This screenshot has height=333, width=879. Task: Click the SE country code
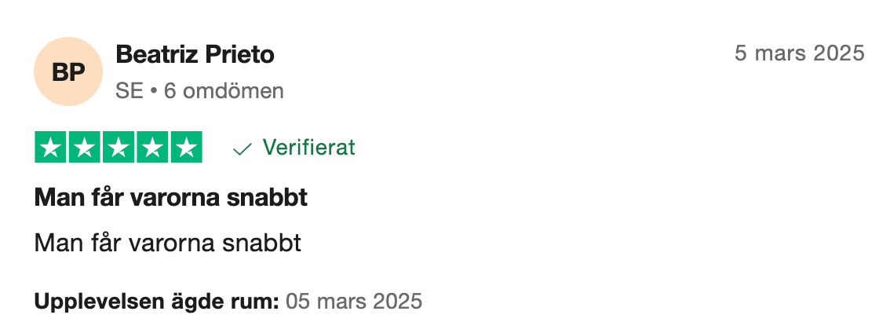(129, 91)
